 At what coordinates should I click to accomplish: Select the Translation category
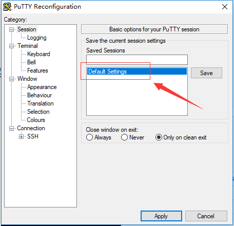41,103
